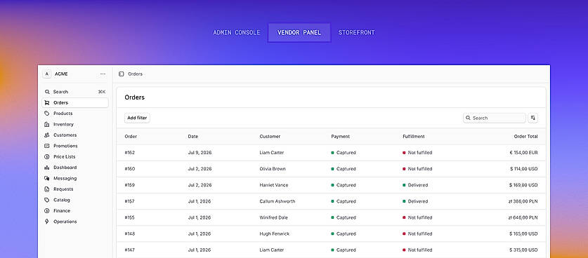This screenshot has width=588, height=258.
Task: Click the Fulfillment column header
Action: click(414, 137)
